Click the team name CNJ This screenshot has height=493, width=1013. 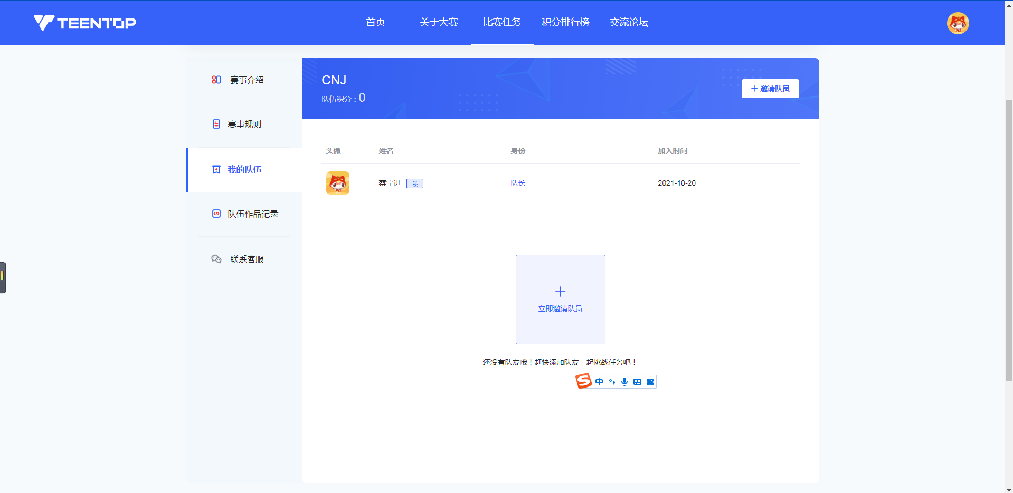334,80
